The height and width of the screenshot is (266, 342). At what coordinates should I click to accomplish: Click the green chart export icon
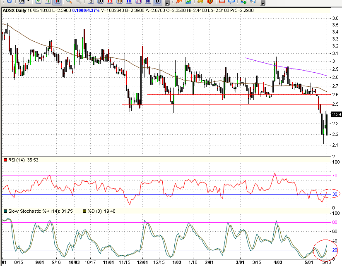click(x=188, y=2)
